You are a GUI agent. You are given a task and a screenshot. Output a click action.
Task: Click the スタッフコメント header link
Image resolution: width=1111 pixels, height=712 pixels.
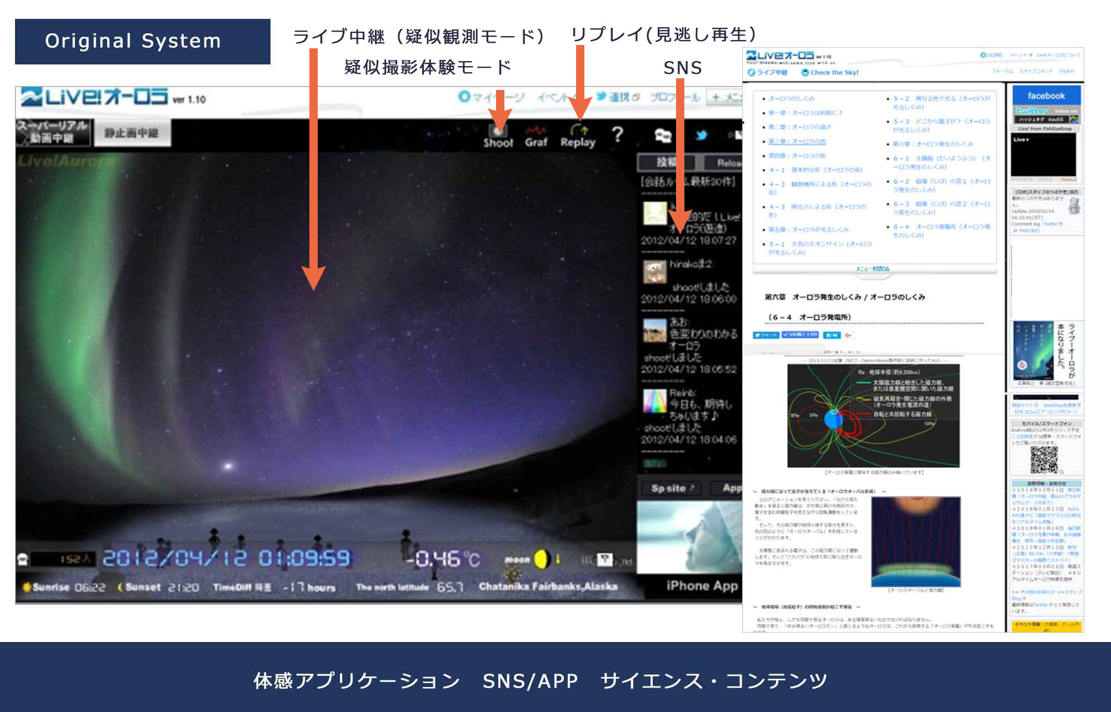click(1035, 72)
